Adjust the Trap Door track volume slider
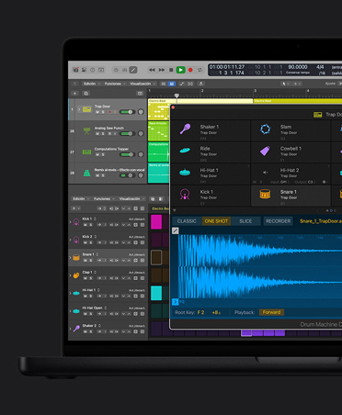The height and width of the screenshot is (415, 342). coord(127,112)
